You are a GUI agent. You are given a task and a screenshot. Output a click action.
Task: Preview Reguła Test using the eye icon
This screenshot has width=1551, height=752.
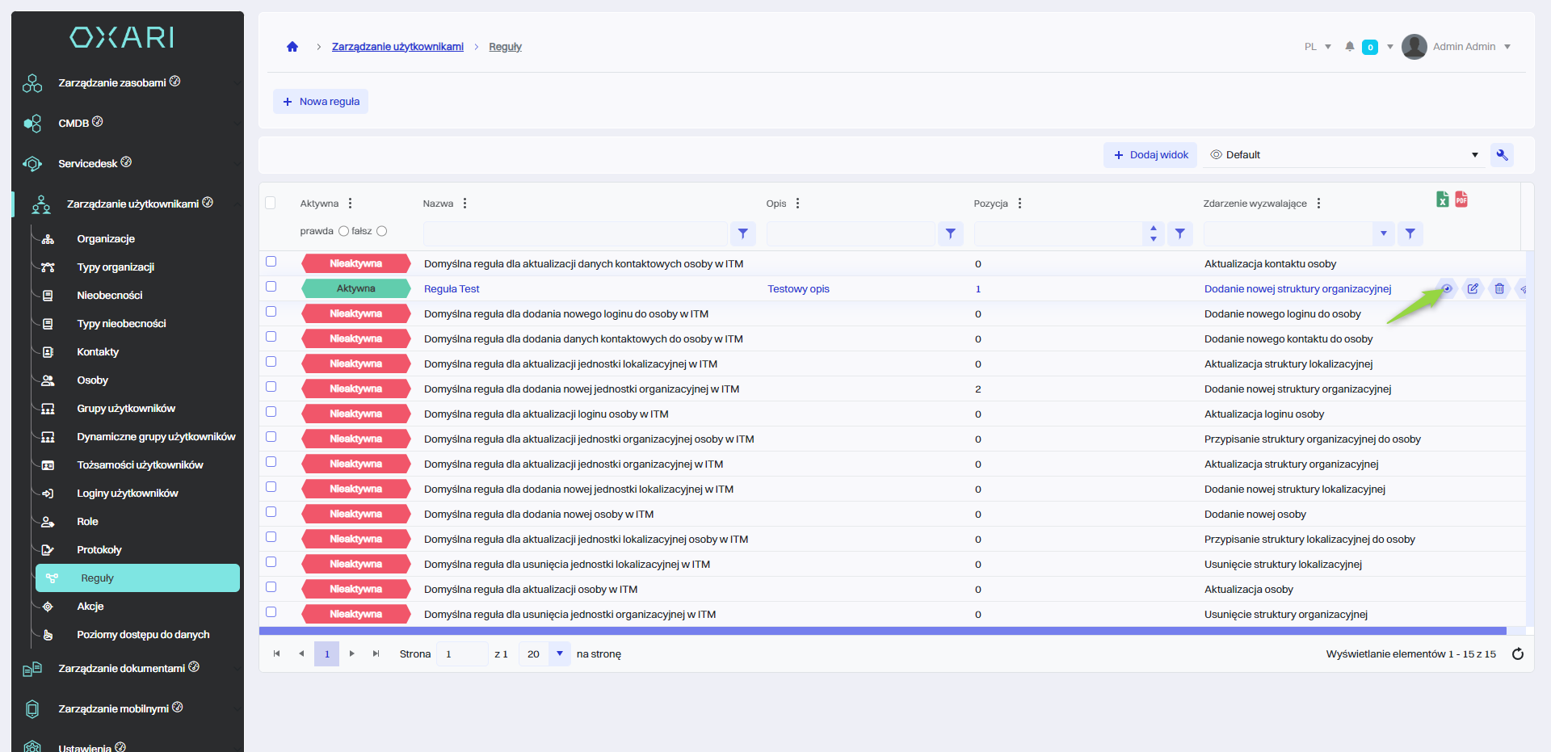pyautogui.click(x=1447, y=288)
